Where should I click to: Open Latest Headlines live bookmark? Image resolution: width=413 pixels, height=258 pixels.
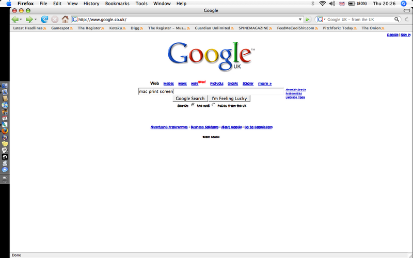(x=29, y=28)
